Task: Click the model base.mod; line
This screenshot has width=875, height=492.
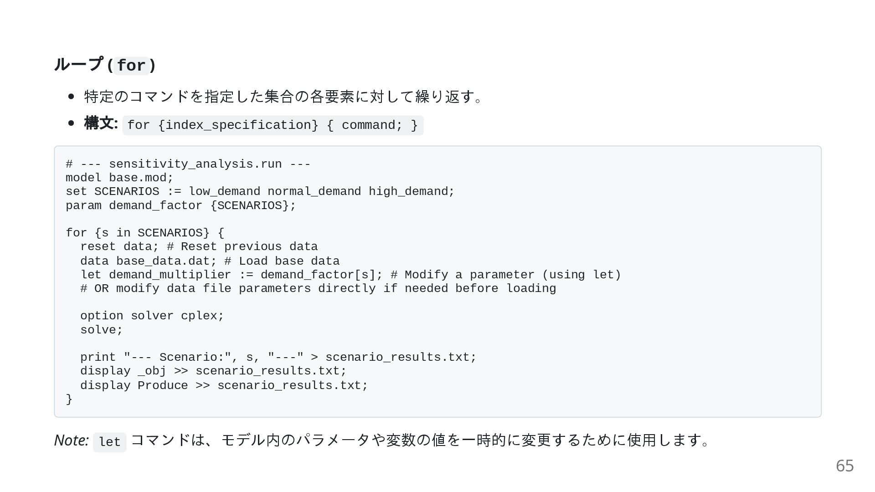Action: [x=119, y=178]
